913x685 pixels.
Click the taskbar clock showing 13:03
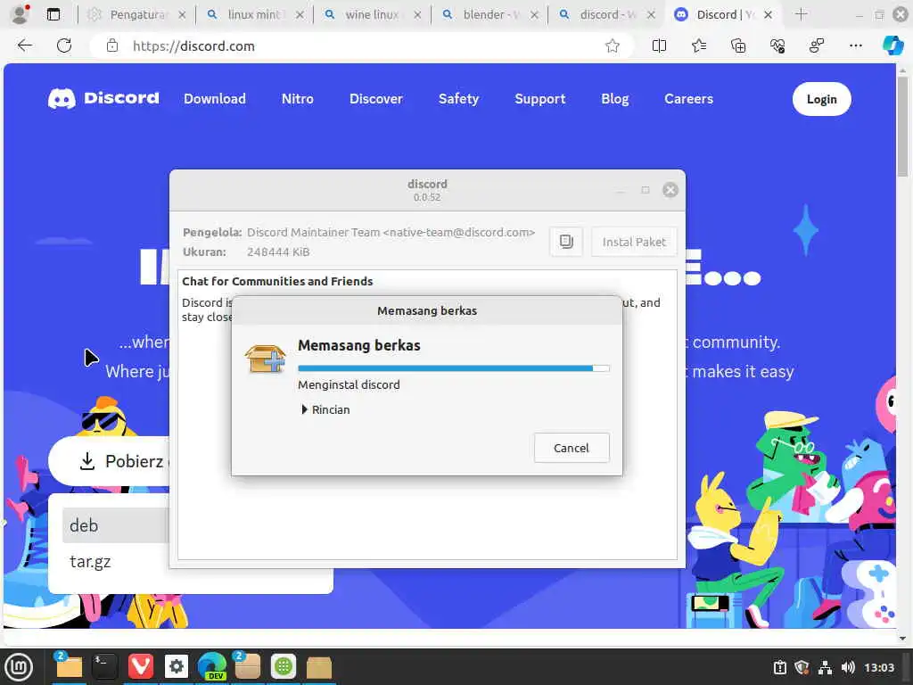tap(878, 667)
